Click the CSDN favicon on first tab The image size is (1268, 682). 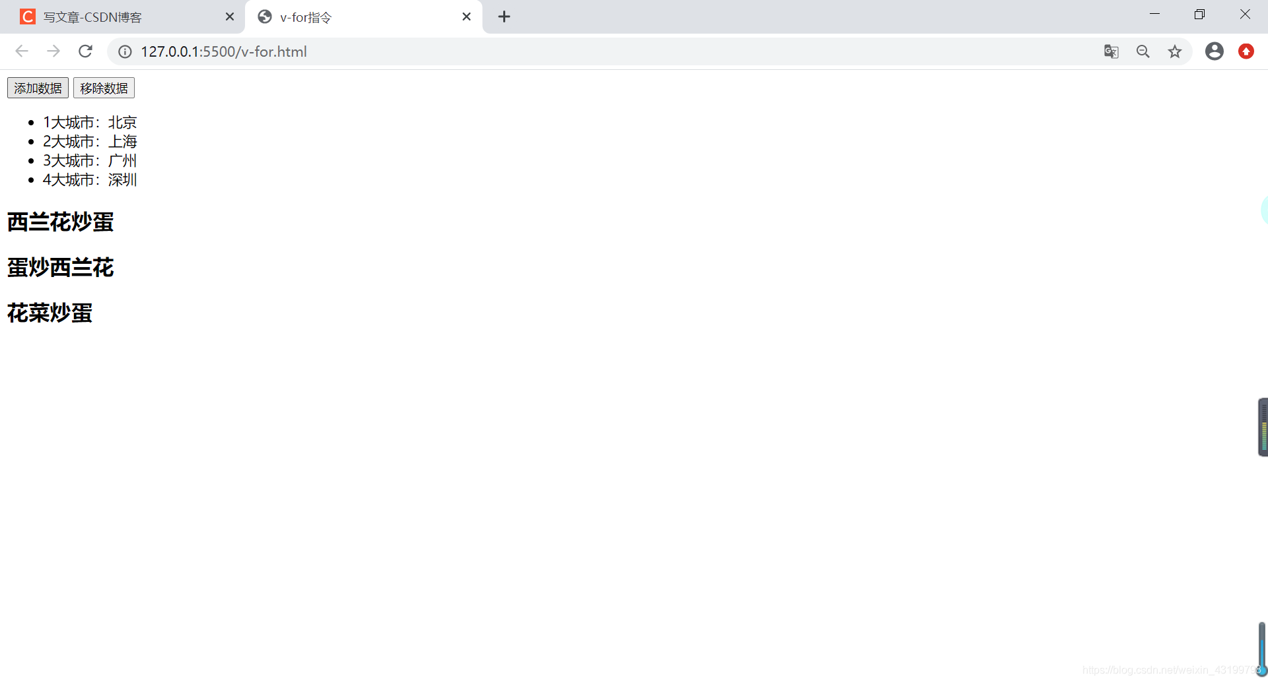27,16
